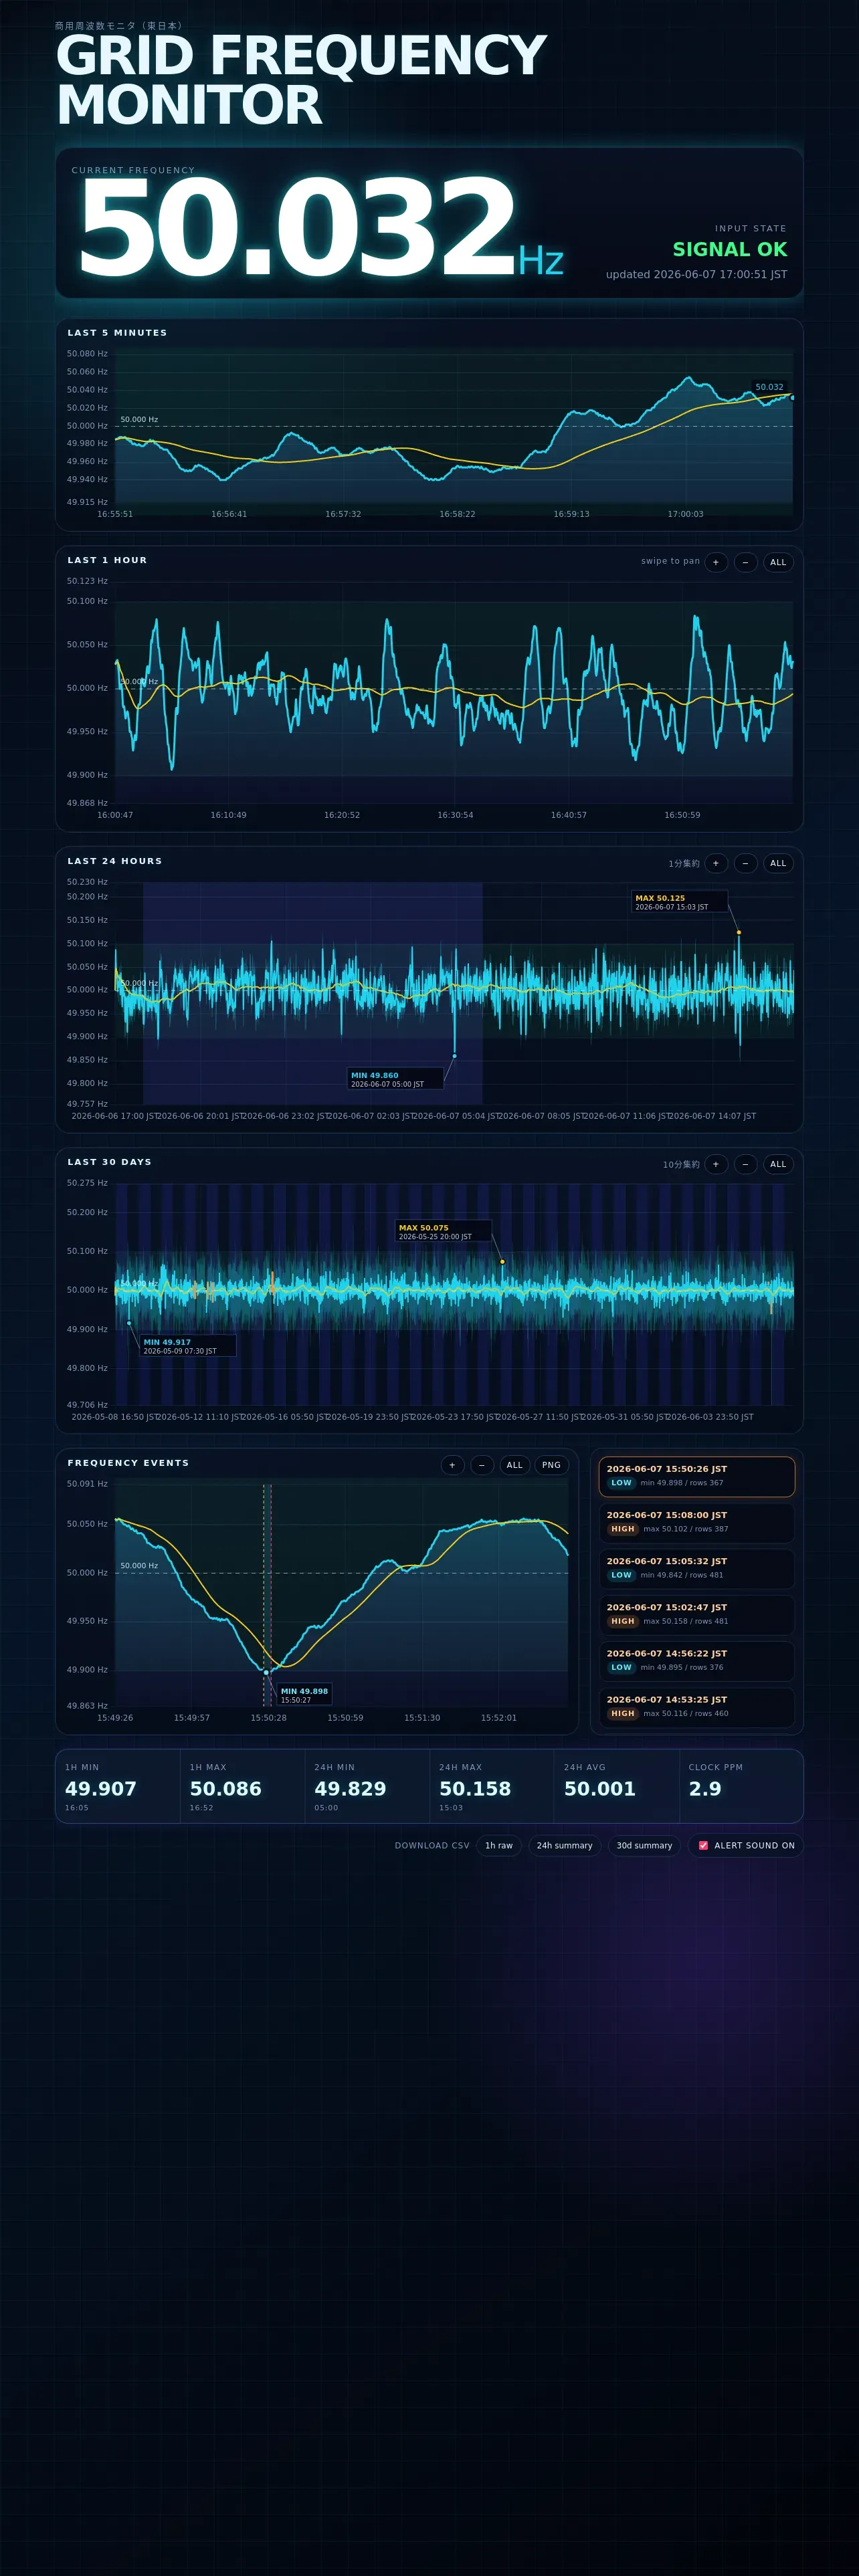Image resolution: width=859 pixels, height=2576 pixels.
Task: Zoom out on the Last 1 Hour chart
Action: click(745, 562)
